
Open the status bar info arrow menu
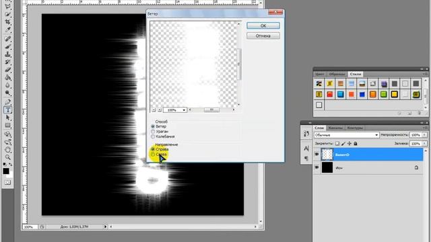(x=105, y=227)
